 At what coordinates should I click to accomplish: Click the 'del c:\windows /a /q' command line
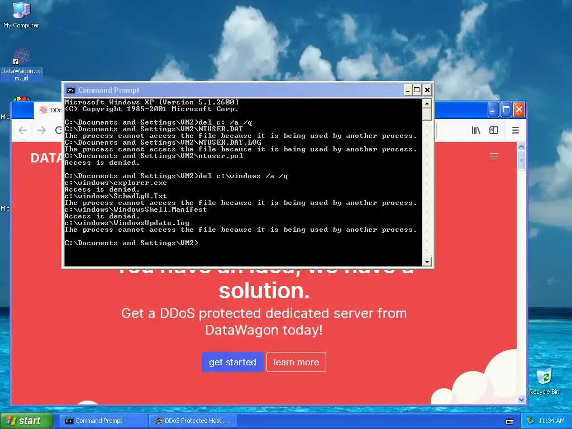coord(176,176)
